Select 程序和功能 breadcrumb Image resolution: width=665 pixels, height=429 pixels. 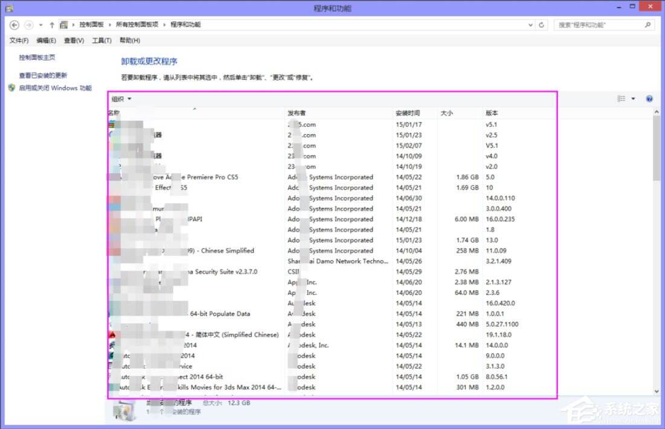click(185, 25)
